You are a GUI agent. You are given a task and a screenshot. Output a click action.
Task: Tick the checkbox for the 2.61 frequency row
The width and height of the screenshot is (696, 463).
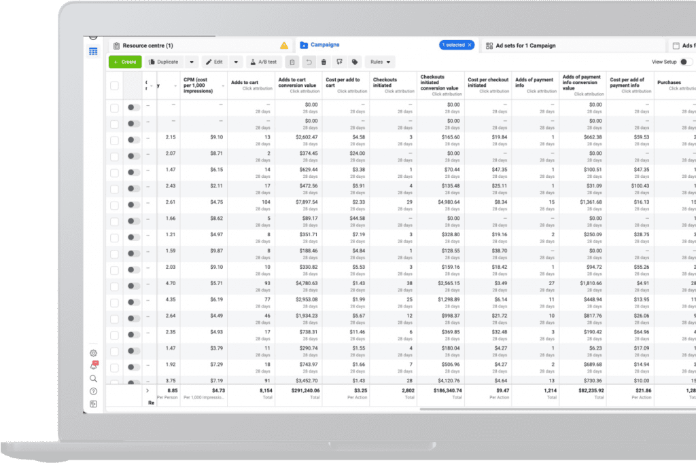(114, 205)
